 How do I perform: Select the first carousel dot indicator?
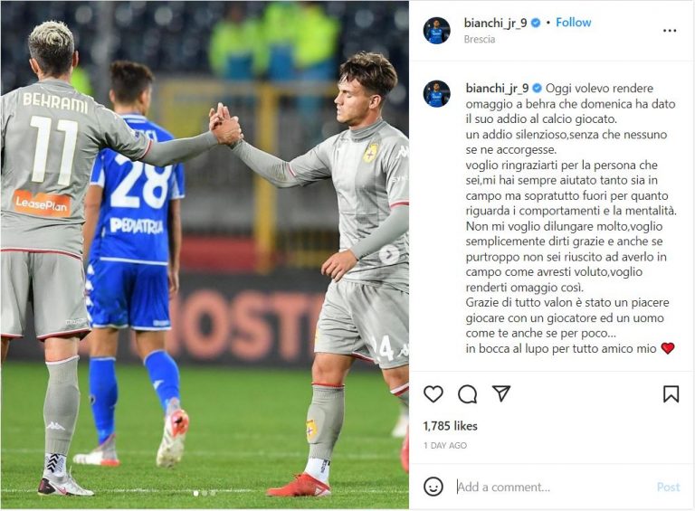195,493
